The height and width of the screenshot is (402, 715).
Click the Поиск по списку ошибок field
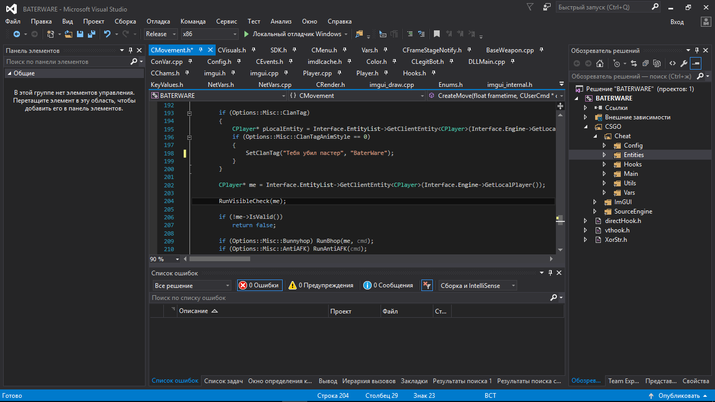(349, 298)
